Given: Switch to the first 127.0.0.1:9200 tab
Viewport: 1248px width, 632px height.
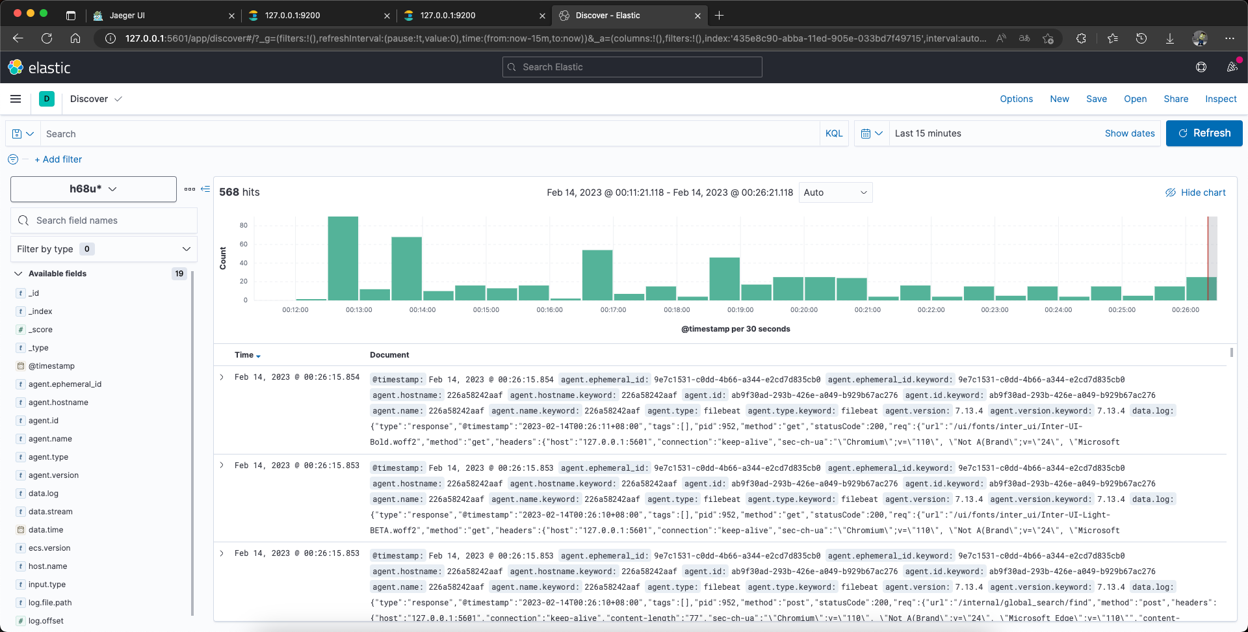Looking at the screenshot, I should point(318,15).
